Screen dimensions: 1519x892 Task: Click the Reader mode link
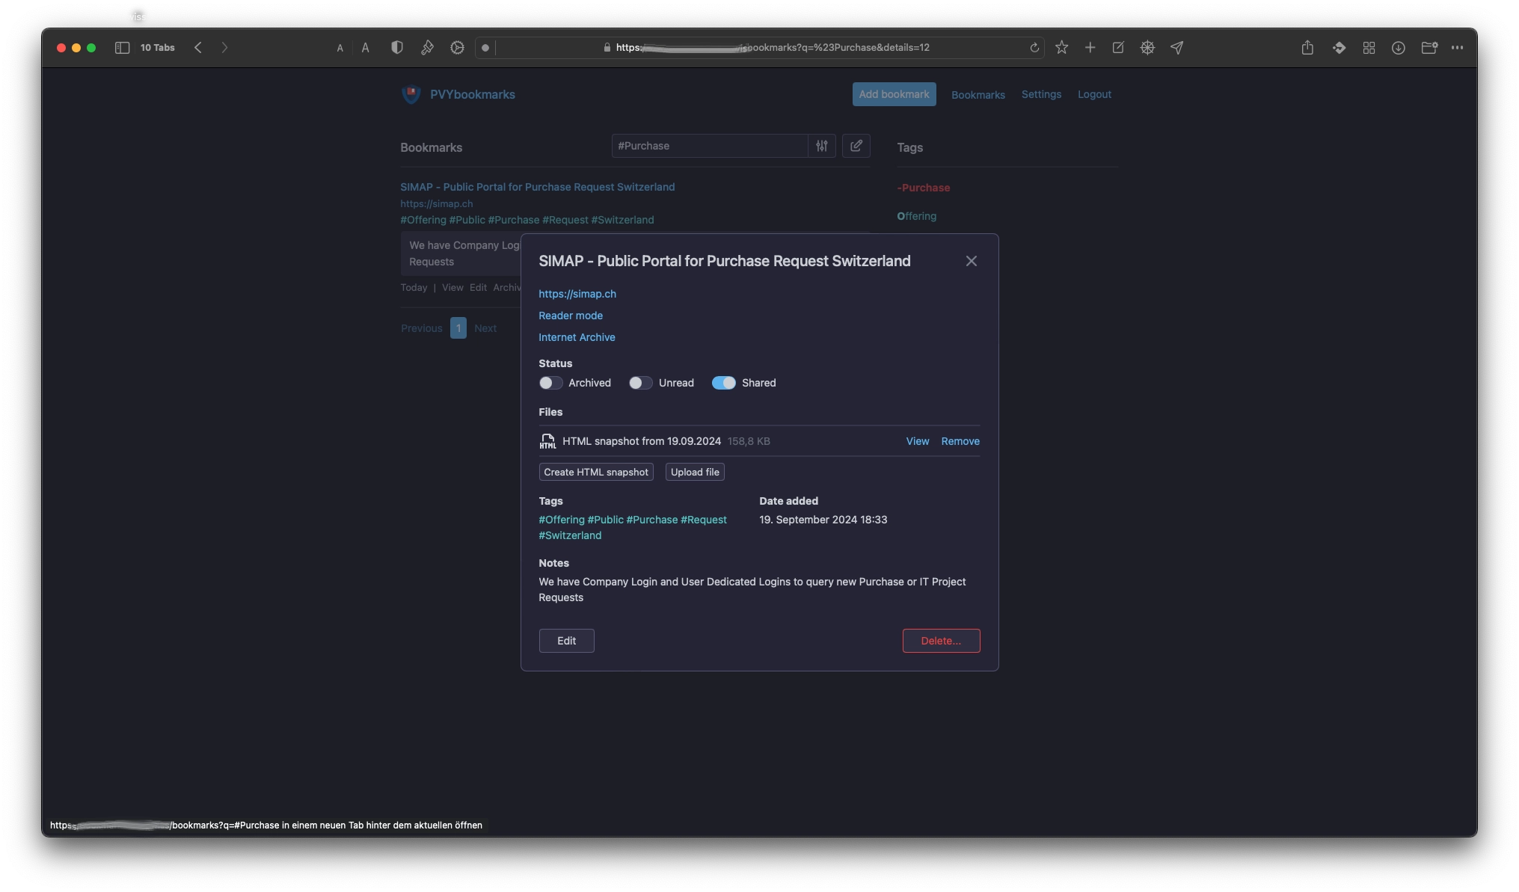[571, 316]
